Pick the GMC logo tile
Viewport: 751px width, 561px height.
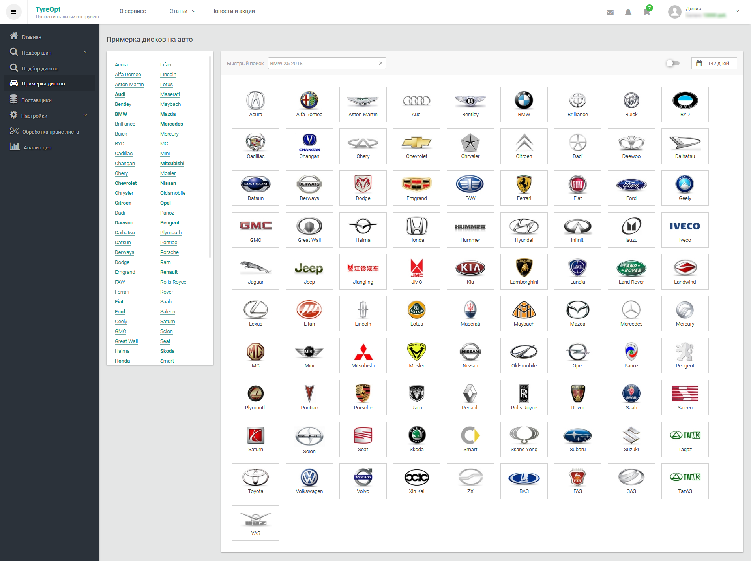[256, 230]
